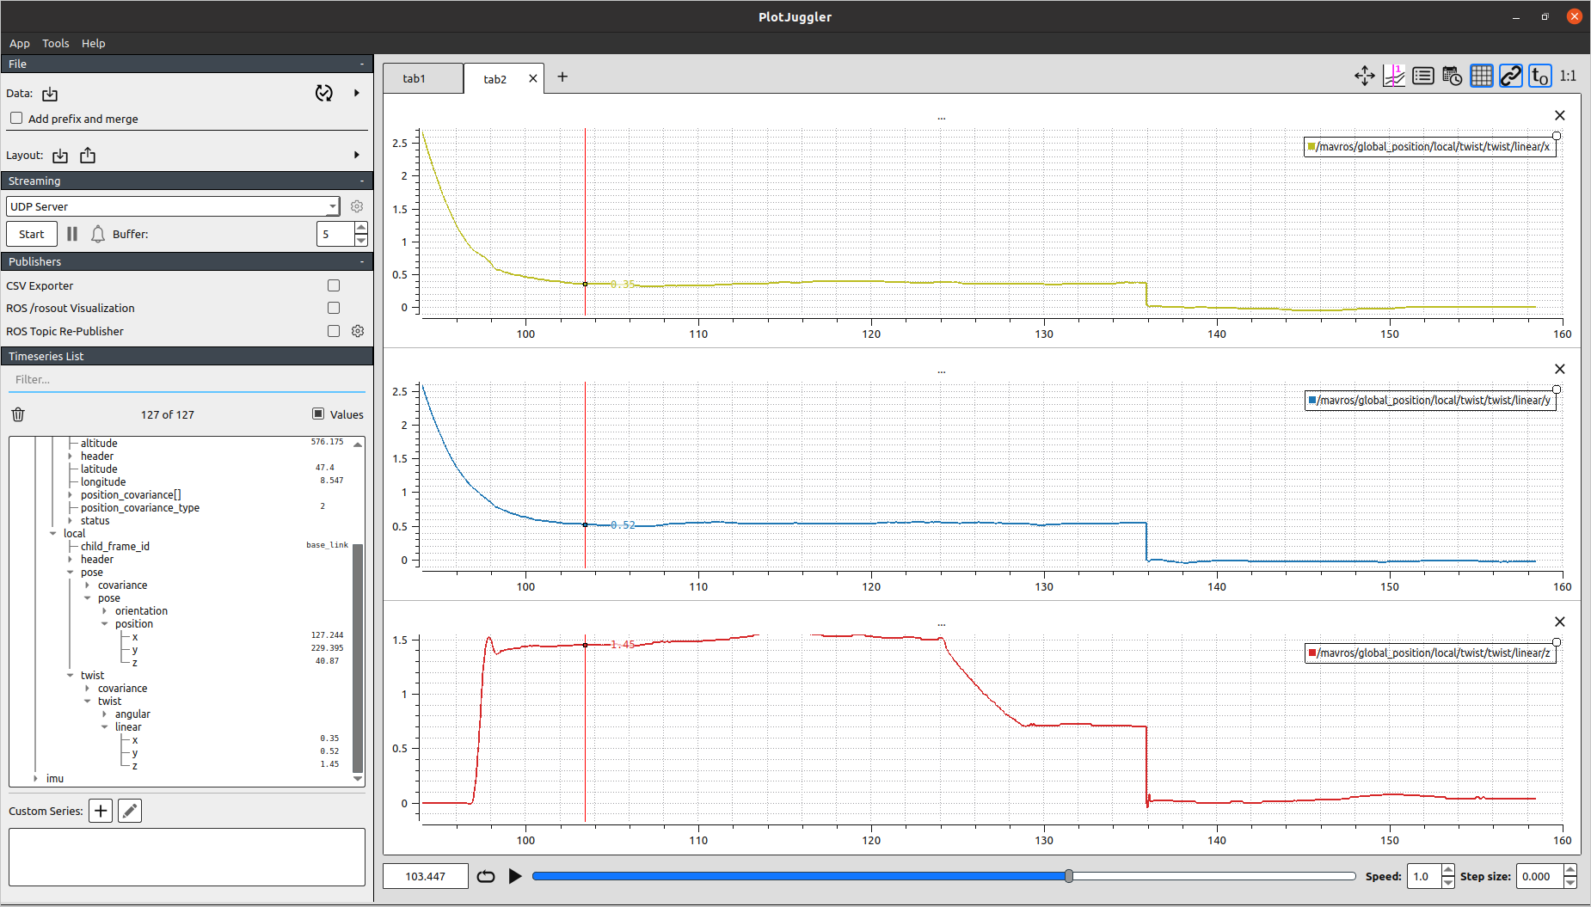The height and width of the screenshot is (907, 1591).
Task: Expand the imu tree node
Action: tap(35, 778)
